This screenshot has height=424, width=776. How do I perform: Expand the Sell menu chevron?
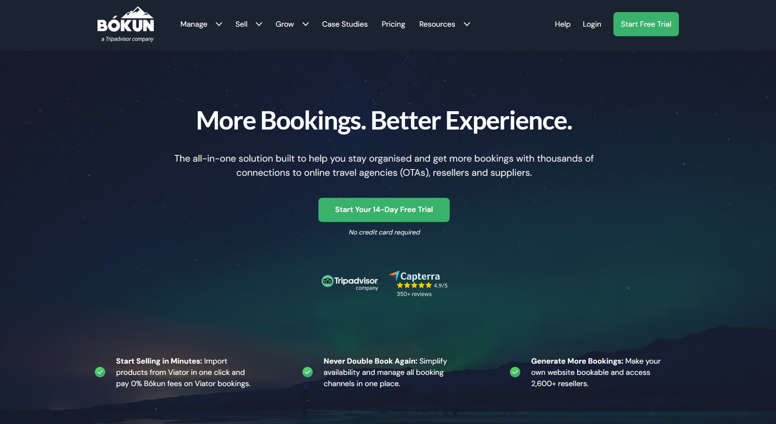(x=259, y=24)
